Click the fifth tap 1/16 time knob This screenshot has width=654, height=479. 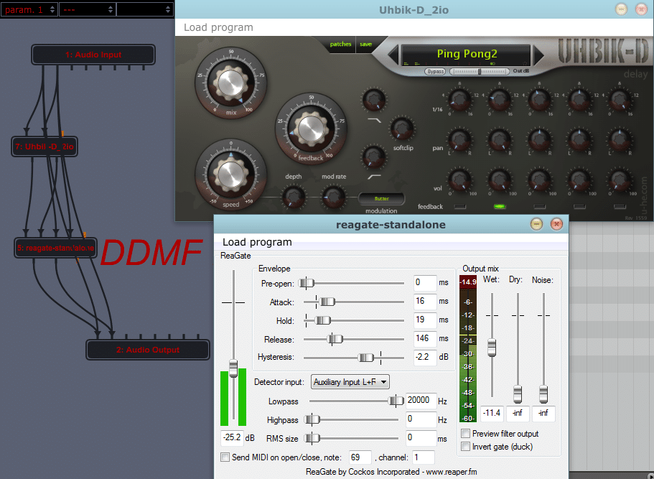tap(620, 100)
